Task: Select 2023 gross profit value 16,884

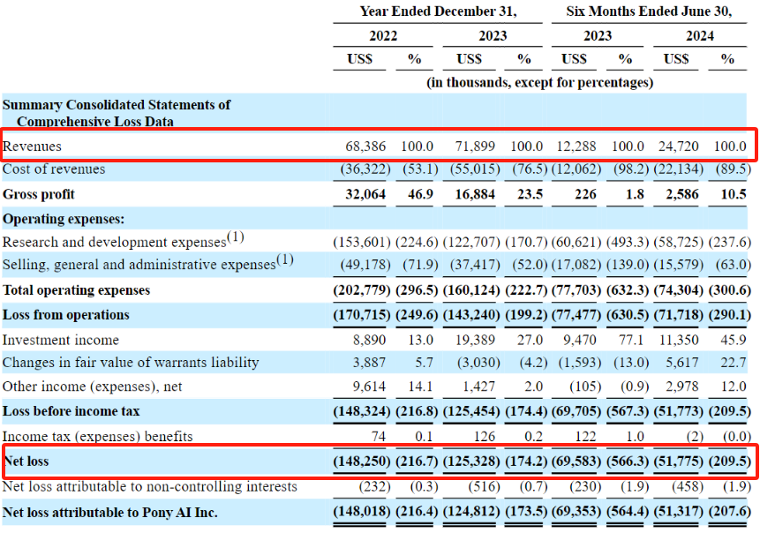Action: 475,194
